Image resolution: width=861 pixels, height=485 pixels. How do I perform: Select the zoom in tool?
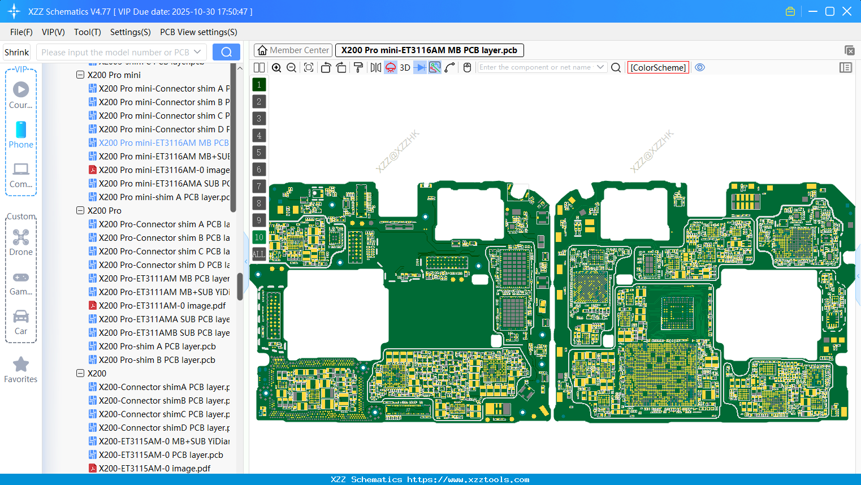(277, 67)
